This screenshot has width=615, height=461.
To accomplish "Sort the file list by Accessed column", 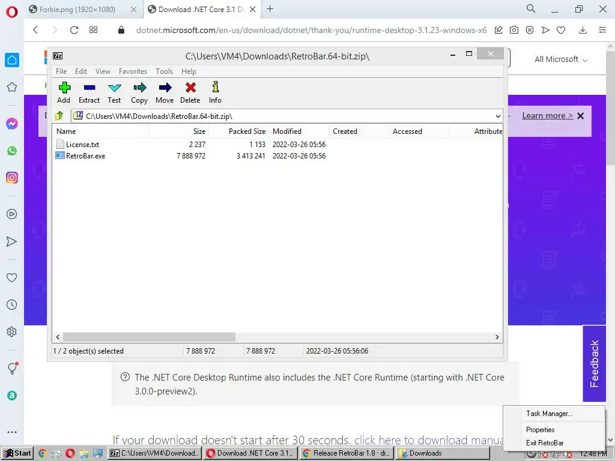I will click(x=419, y=131).
